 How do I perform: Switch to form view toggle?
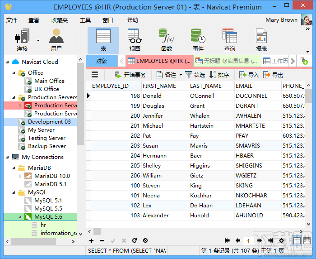click(307, 240)
